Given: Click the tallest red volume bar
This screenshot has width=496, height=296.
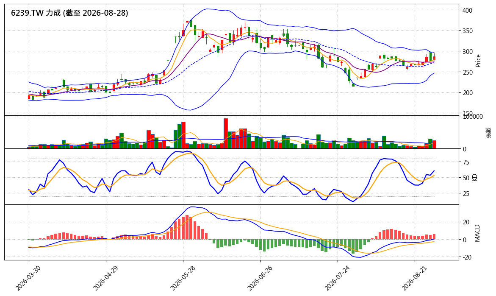Looking at the screenshot, I should pos(225,134).
